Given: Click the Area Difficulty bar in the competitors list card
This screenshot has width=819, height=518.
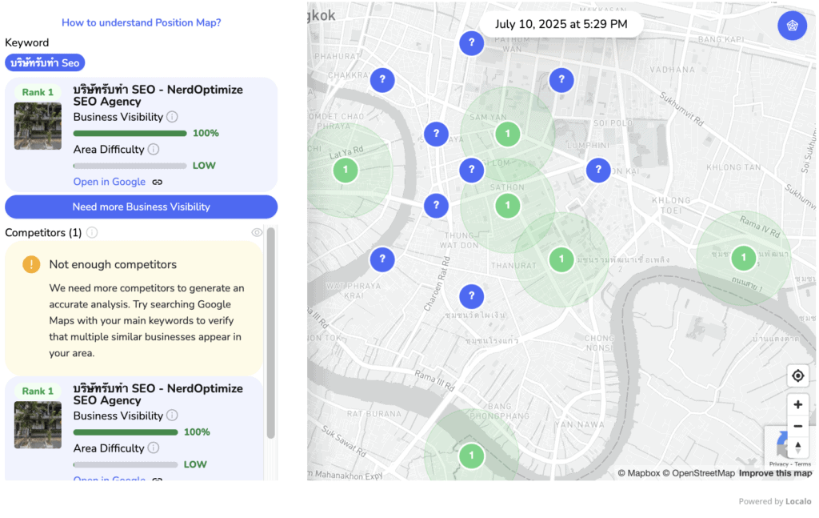Looking at the screenshot, I should [x=126, y=464].
